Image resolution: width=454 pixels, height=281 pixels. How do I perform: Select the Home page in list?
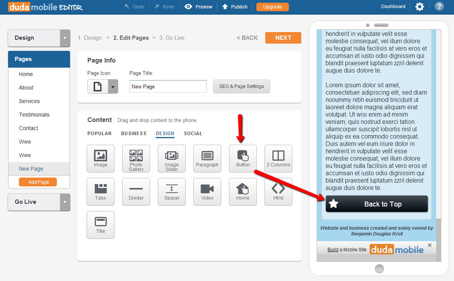pos(39,74)
